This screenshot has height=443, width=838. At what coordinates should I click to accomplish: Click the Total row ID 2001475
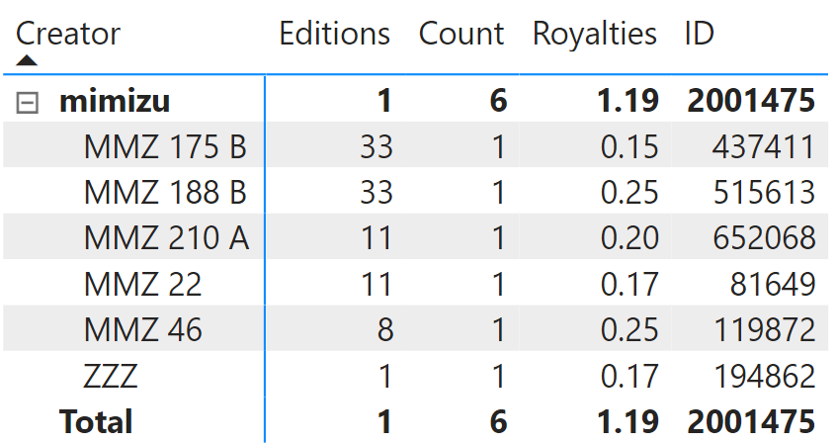(x=751, y=421)
